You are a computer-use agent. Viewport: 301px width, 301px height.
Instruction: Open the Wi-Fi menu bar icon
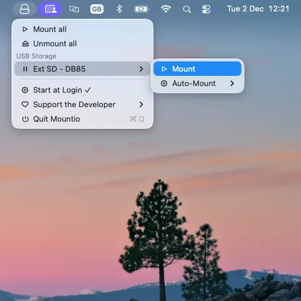pyautogui.click(x=166, y=9)
